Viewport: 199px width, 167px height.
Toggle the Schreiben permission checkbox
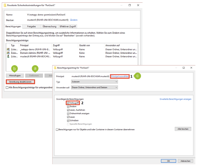[68, 120]
